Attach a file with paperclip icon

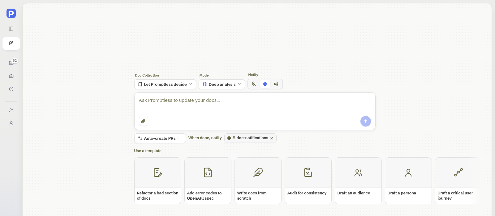click(143, 121)
